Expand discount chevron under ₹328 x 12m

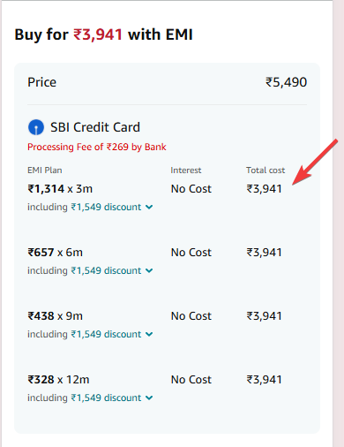pos(149,398)
